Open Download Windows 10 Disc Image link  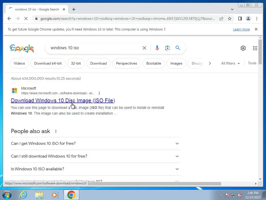pyautogui.click(x=63, y=101)
